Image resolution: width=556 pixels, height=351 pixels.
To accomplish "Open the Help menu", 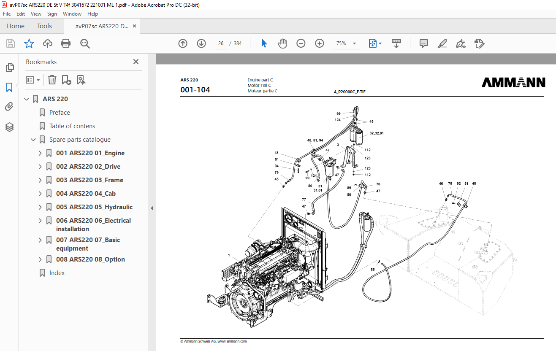I will point(92,14).
